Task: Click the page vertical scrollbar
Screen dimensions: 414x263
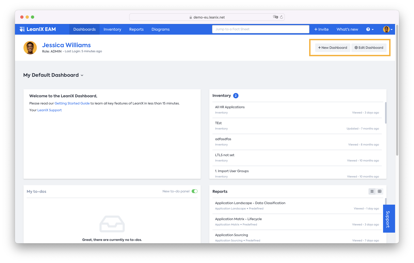Action: point(397,91)
